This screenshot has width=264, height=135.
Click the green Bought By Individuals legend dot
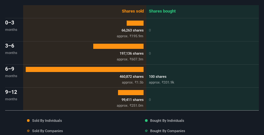click(x=146, y=121)
